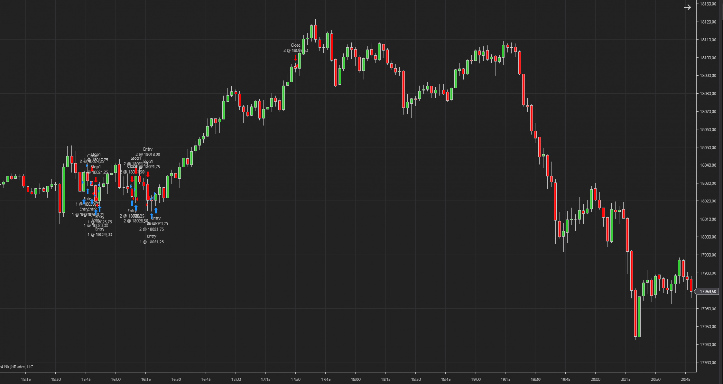Select the tall green candle near the 18120 high

click(x=312, y=31)
